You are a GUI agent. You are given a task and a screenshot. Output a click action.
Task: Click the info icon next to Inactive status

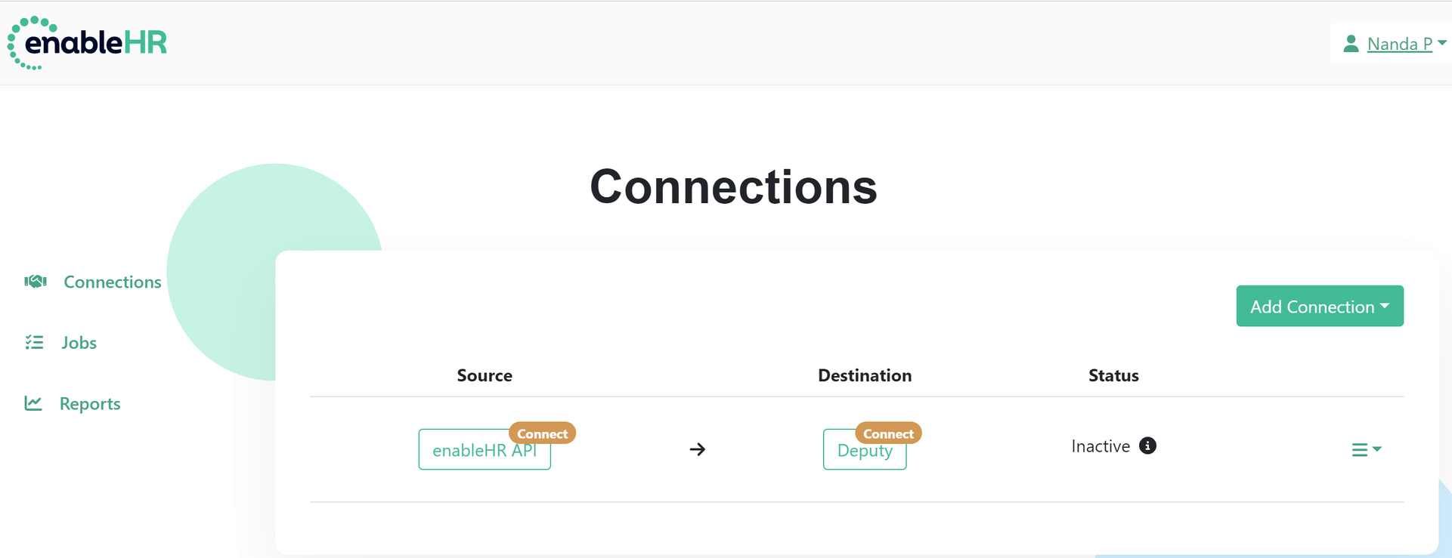pyautogui.click(x=1147, y=445)
